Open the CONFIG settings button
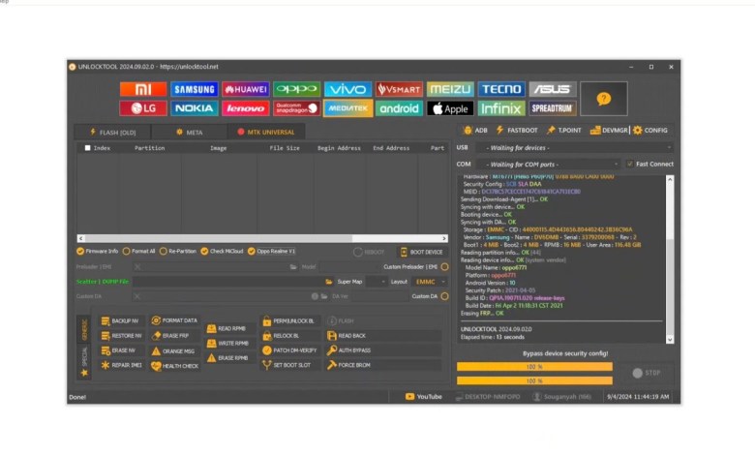Screen dimensions: 755x455 (650, 130)
